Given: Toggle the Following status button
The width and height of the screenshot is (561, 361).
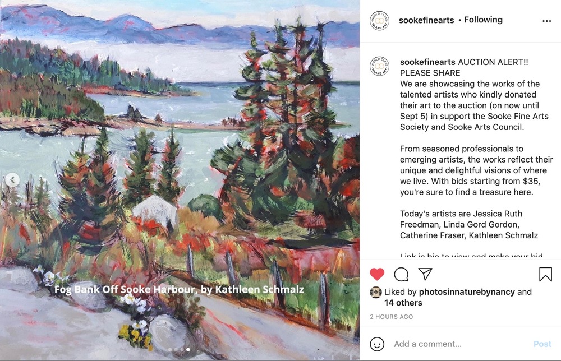Looking at the screenshot, I should (x=483, y=20).
